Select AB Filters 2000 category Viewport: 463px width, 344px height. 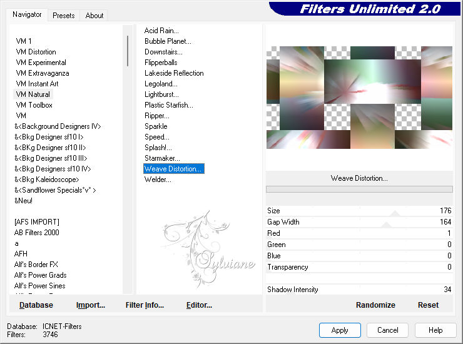click(37, 233)
